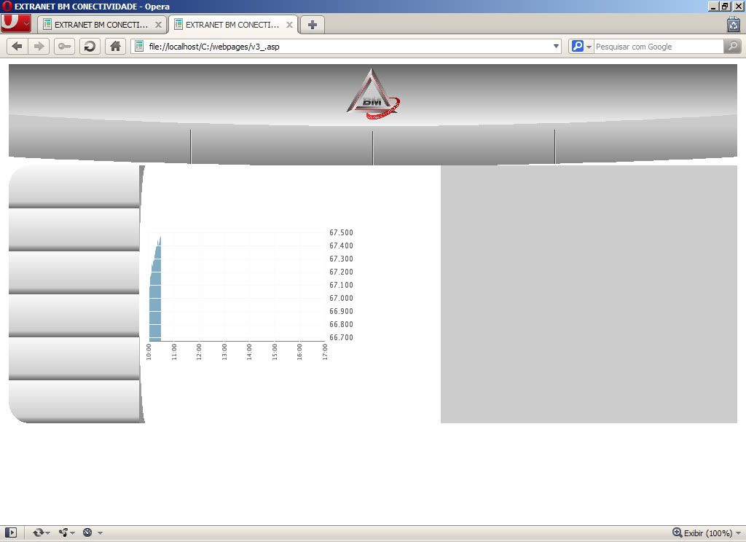This screenshot has height=542, width=746.
Task: Open the closed tabs trash icon
Action: (x=733, y=24)
